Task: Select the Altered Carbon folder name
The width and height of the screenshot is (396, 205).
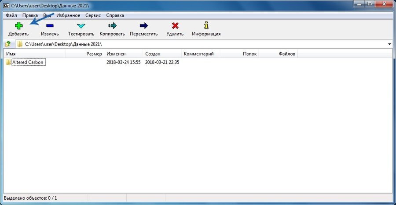Action: click(x=28, y=62)
